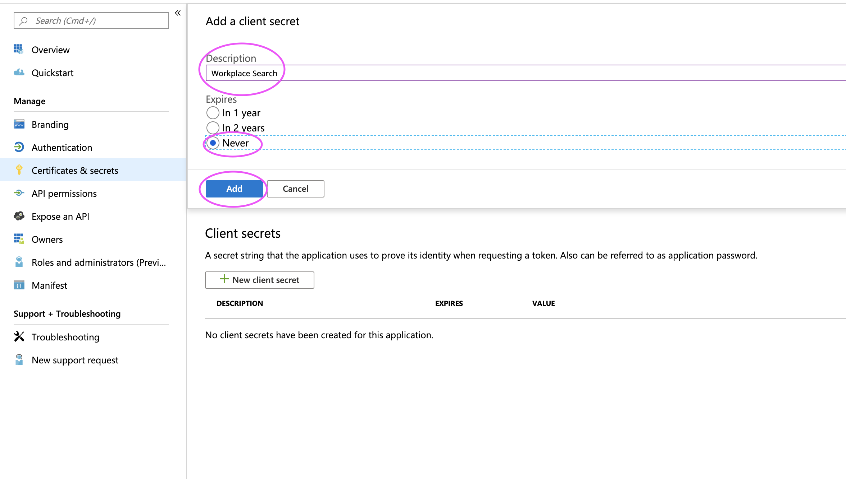Screen dimensions: 846x479
Task: Click the Overview grid icon
Action: [19, 49]
